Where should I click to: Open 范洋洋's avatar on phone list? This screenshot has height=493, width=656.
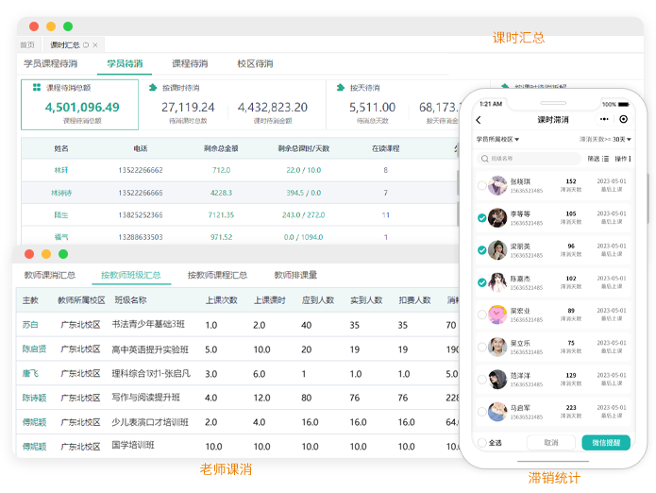pyautogui.click(x=497, y=379)
